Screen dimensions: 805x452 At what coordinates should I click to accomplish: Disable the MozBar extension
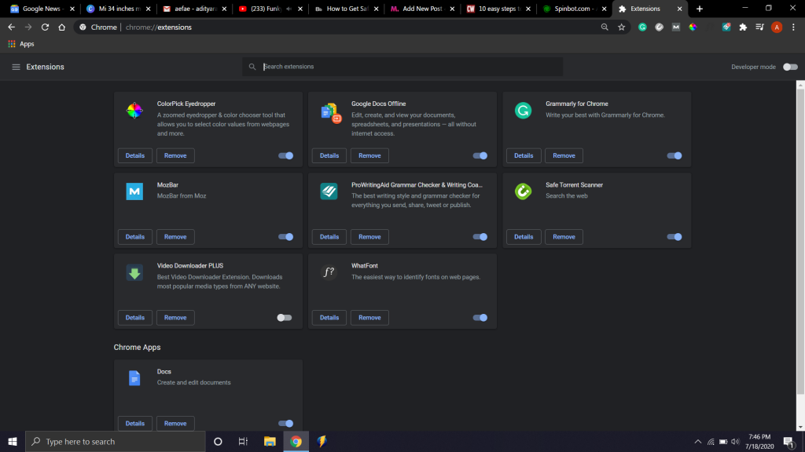pos(286,237)
